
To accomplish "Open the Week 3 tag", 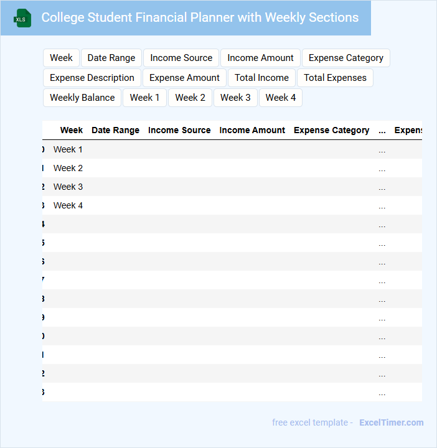I will point(235,98).
